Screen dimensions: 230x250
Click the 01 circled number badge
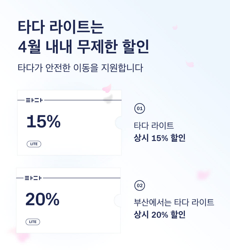coord(140,108)
